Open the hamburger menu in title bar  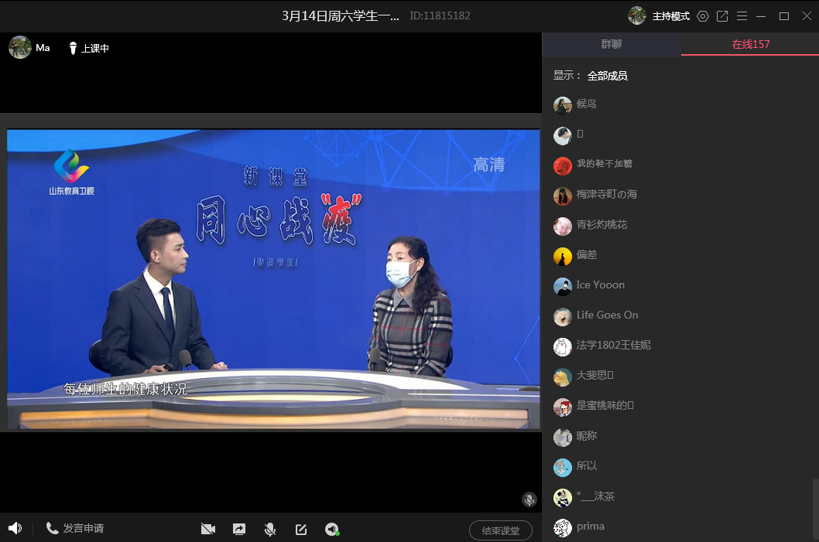pos(742,16)
